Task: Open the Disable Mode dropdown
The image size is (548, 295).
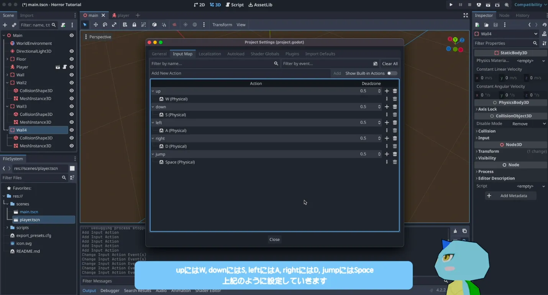Action: point(528,124)
